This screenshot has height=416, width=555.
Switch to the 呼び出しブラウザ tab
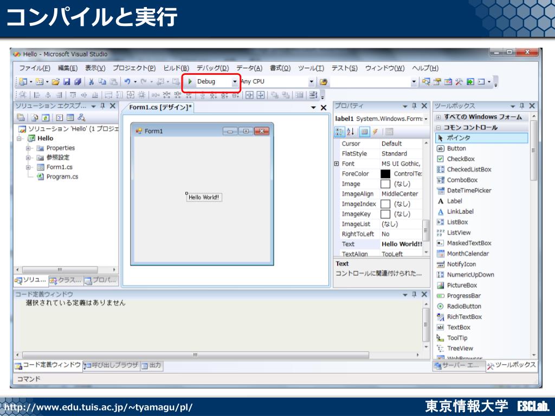tap(111, 366)
